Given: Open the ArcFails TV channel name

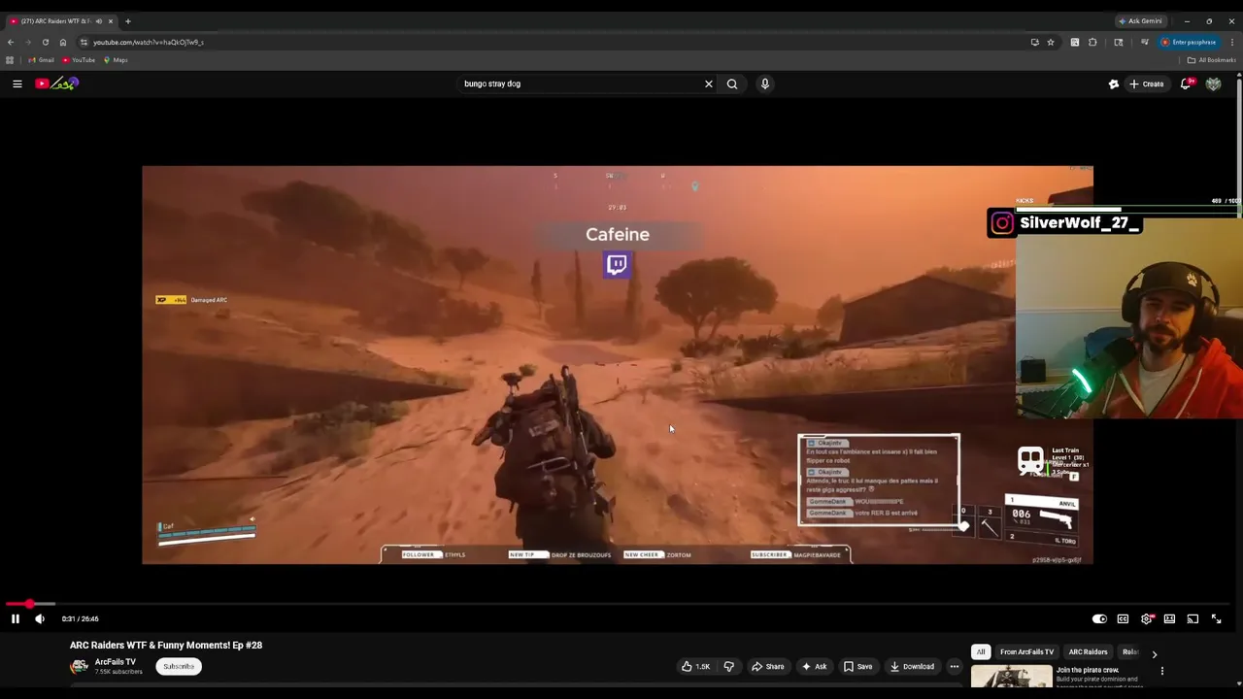Looking at the screenshot, I should click(x=116, y=662).
